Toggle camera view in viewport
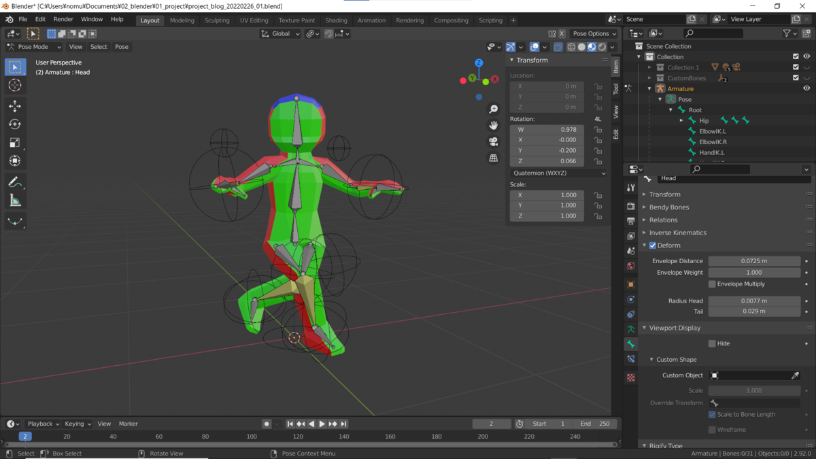 [493, 141]
